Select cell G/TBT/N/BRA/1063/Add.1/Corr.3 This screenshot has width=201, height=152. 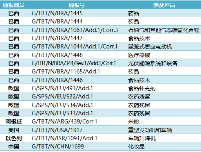click(75, 30)
